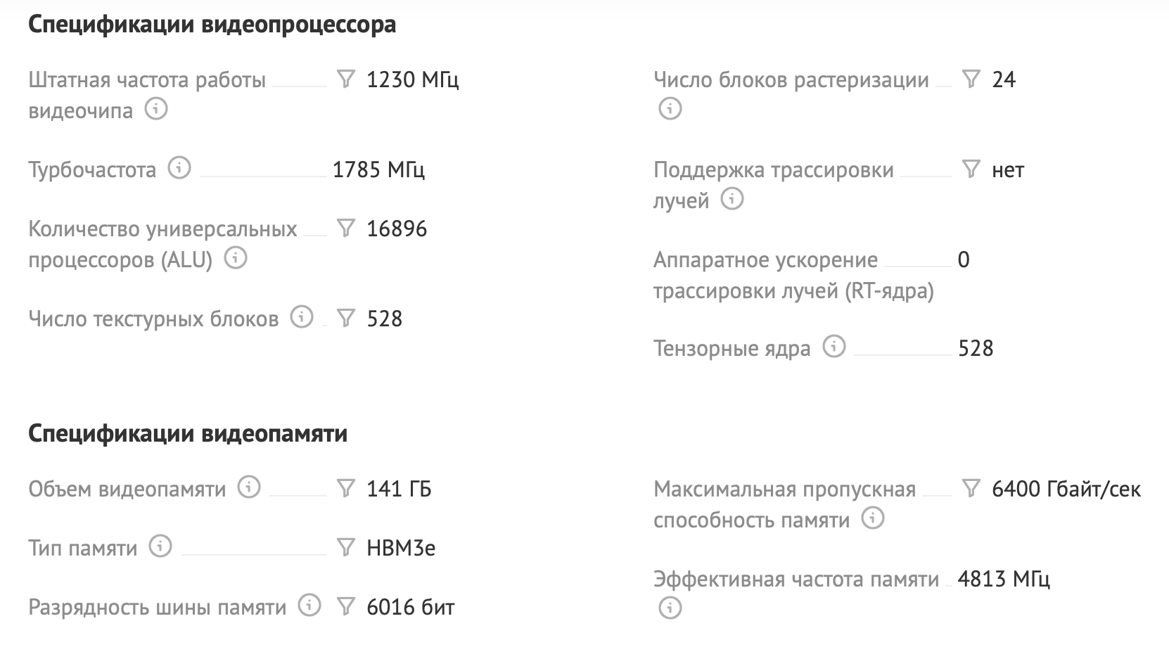Filter by 6400 Гбайт/сек bandwidth

tap(971, 488)
